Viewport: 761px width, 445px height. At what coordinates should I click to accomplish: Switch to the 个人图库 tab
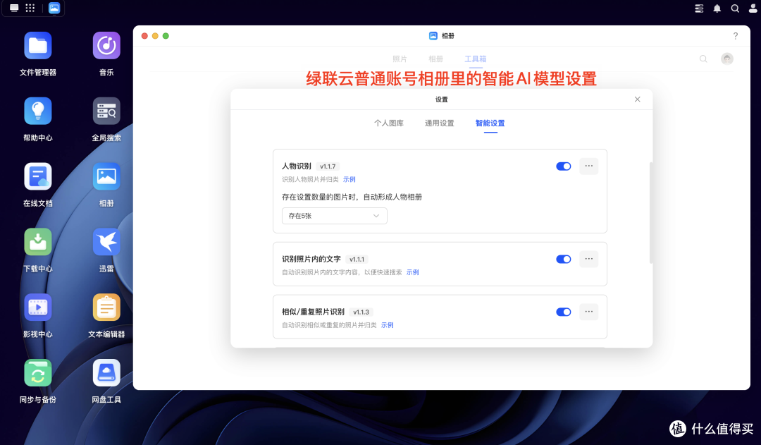tap(389, 123)
